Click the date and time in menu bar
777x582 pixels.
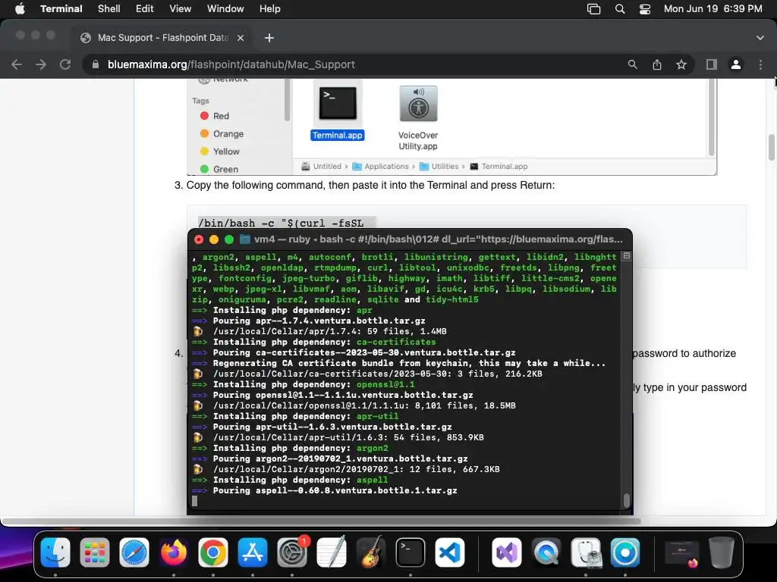[x=713, y=9]
